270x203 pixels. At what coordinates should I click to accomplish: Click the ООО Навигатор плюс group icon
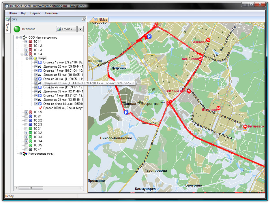point(25,37)
